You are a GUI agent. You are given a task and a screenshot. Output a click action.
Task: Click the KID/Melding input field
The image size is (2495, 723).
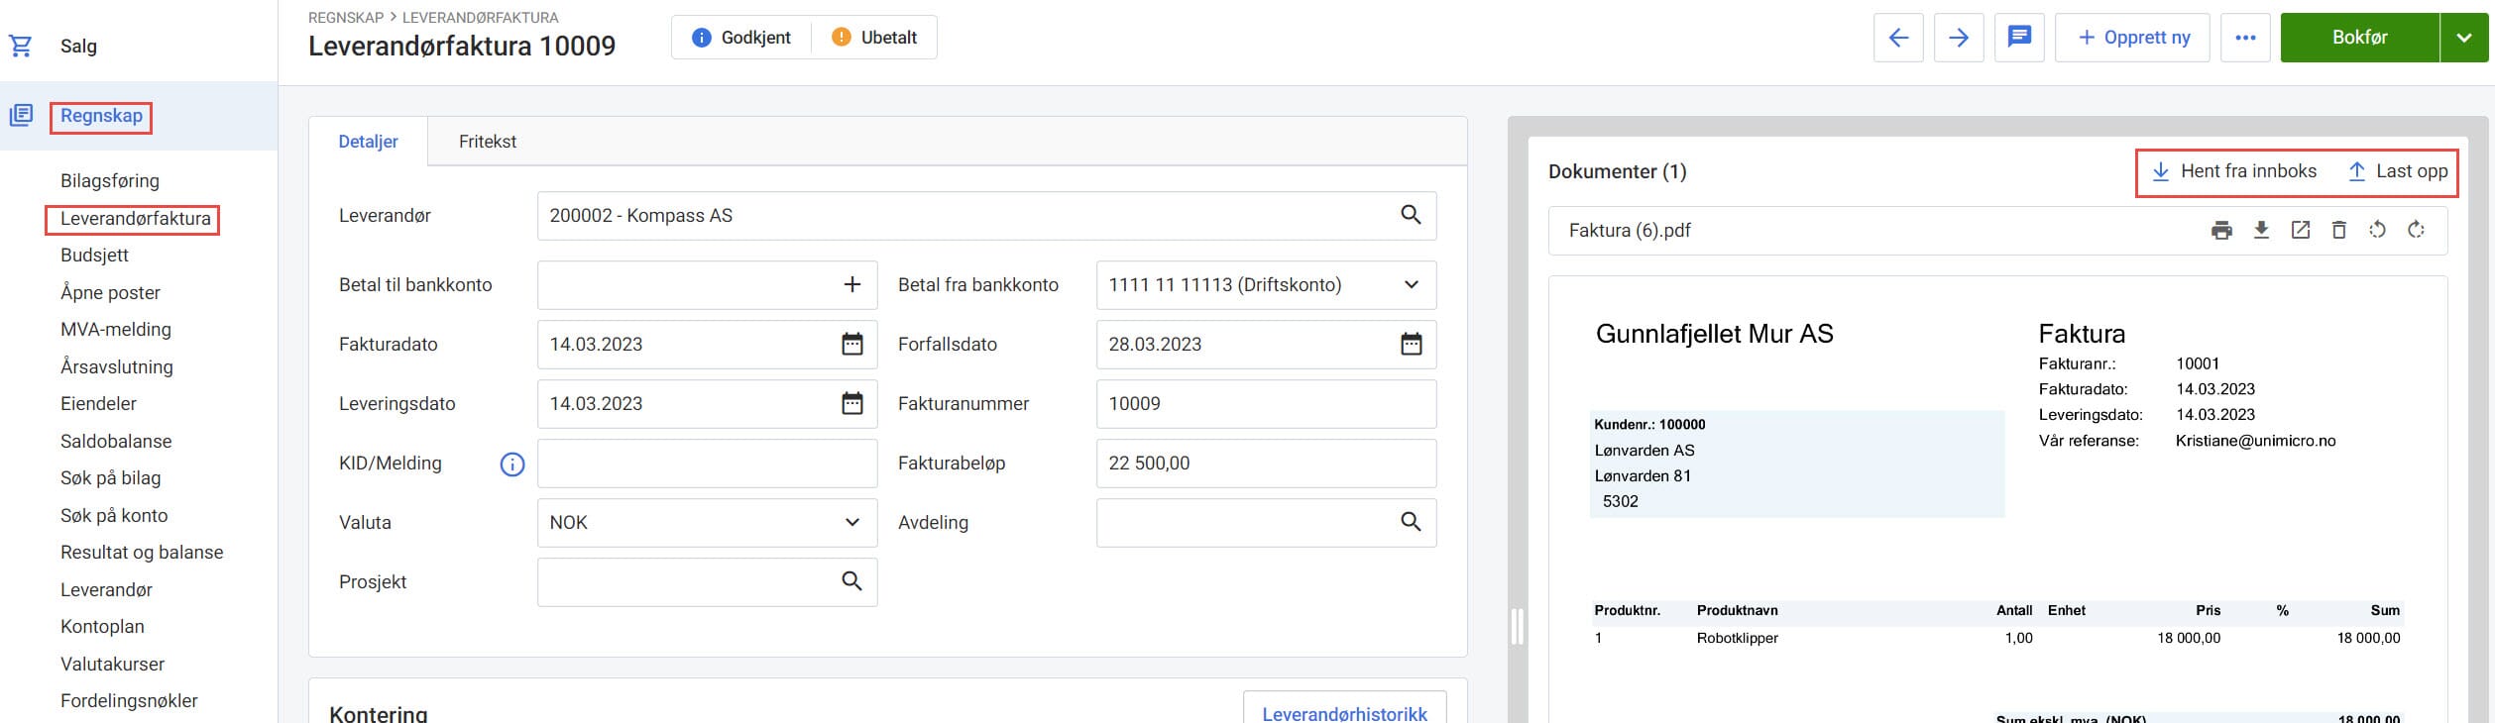coord(707,463)
